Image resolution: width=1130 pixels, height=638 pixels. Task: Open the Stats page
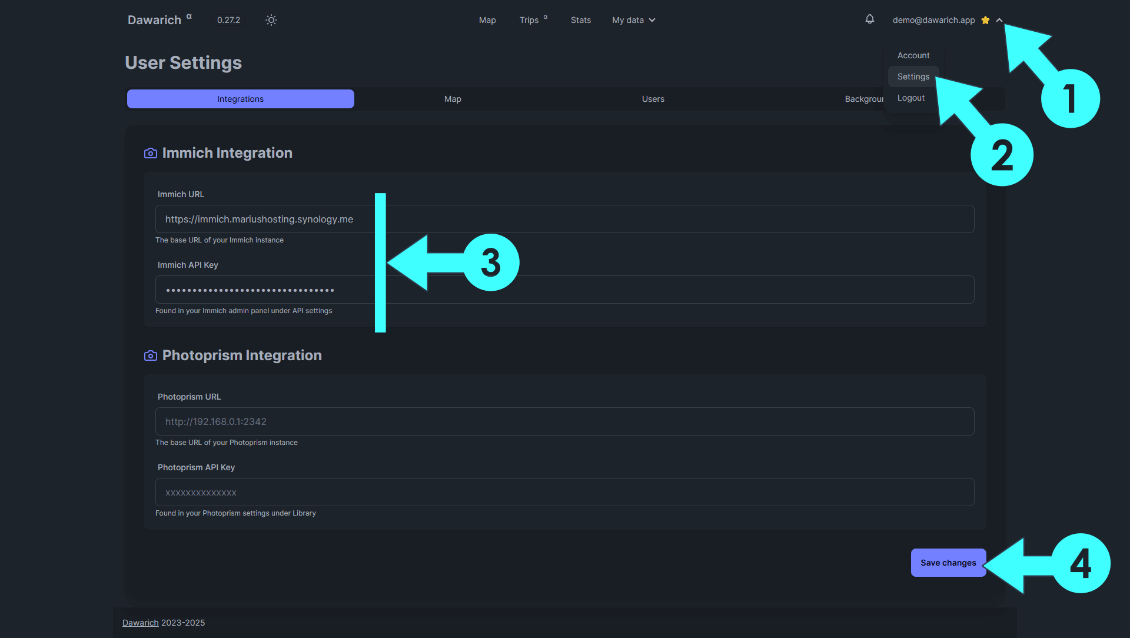pos(581,20)
